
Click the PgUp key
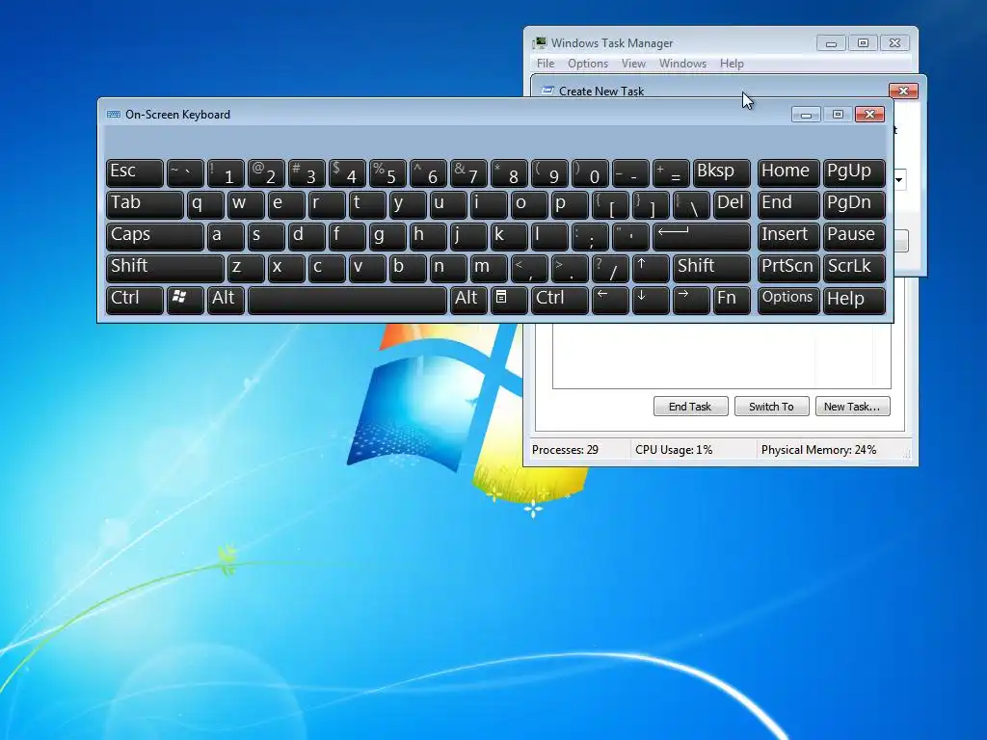(x=854, y=173)
